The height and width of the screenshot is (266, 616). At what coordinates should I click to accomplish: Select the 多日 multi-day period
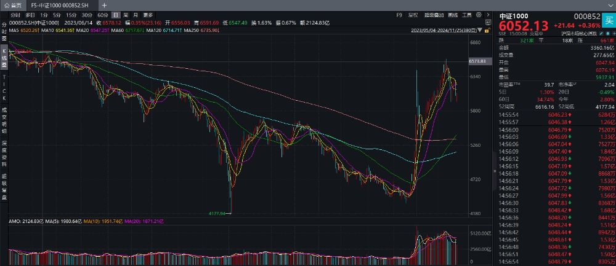tap(30, 14)
